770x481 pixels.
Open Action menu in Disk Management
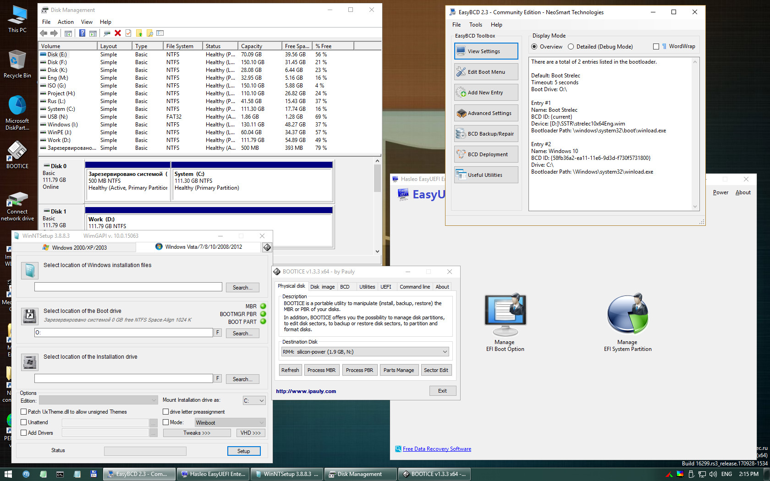coord(66,22)
